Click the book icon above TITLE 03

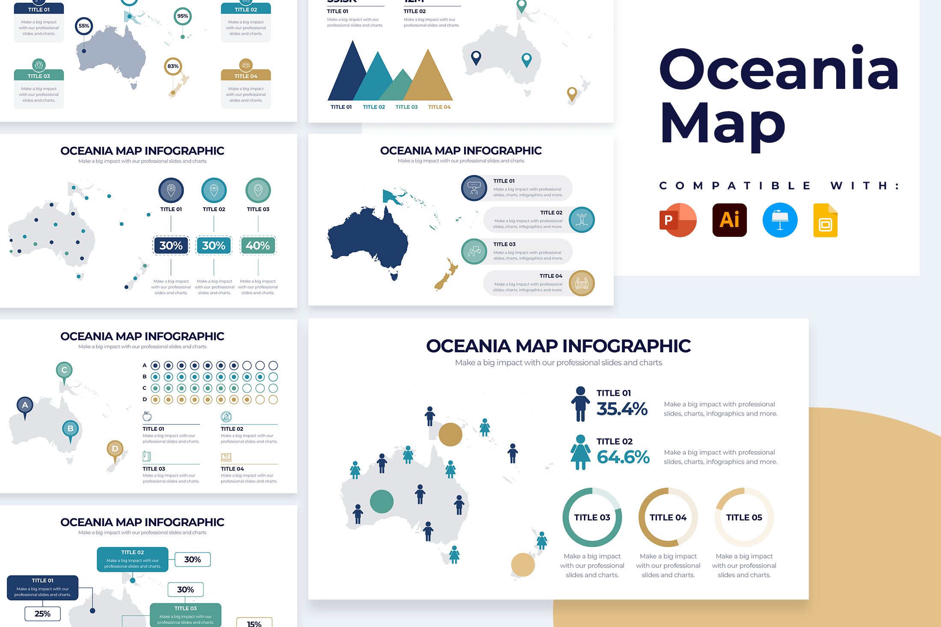point(147,456)
